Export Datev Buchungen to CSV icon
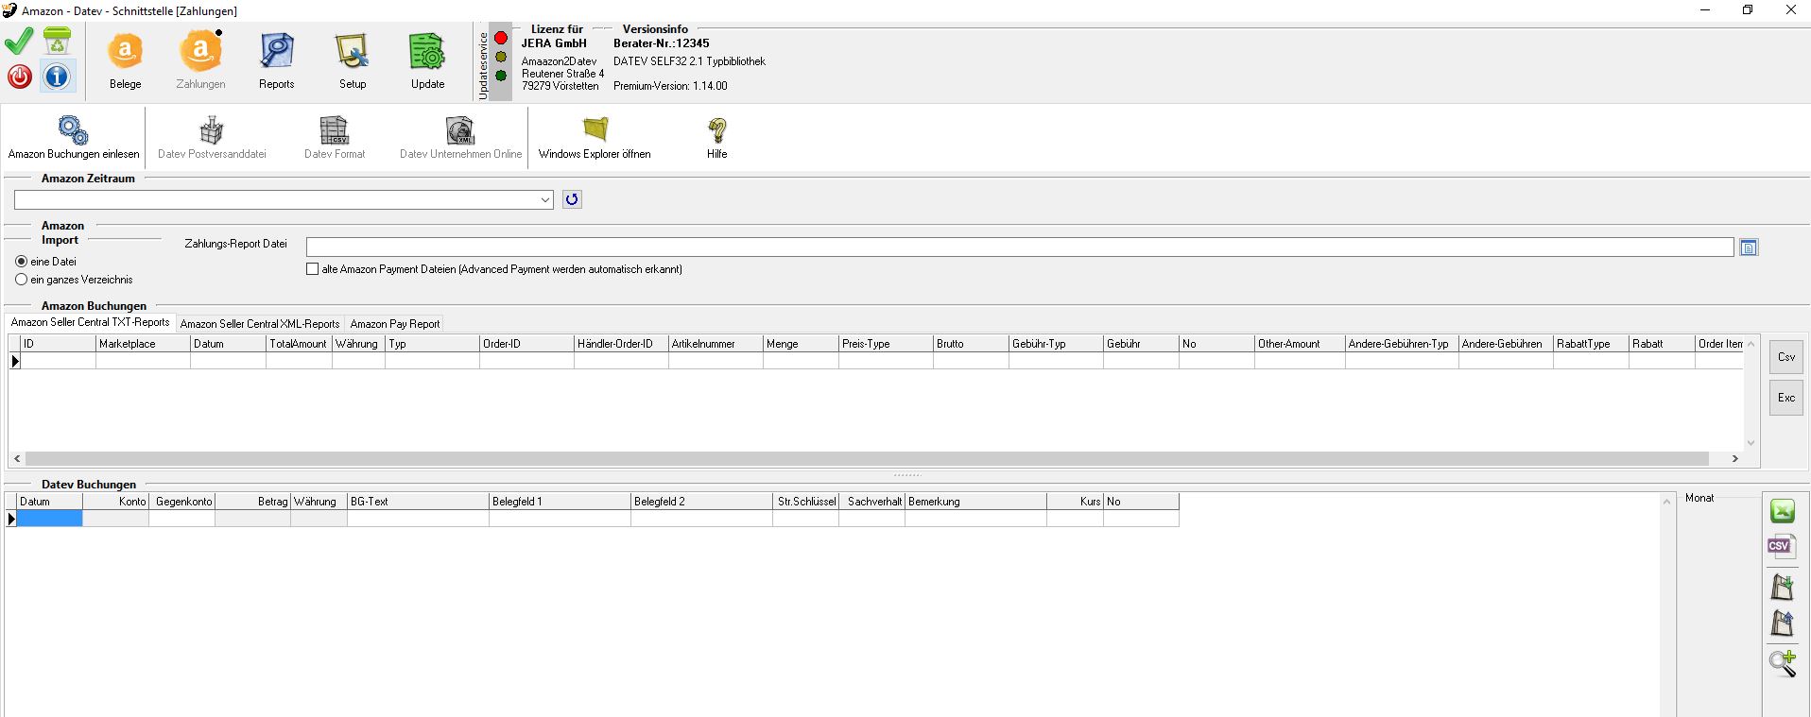1811x717 pixels. (1781, 546)
